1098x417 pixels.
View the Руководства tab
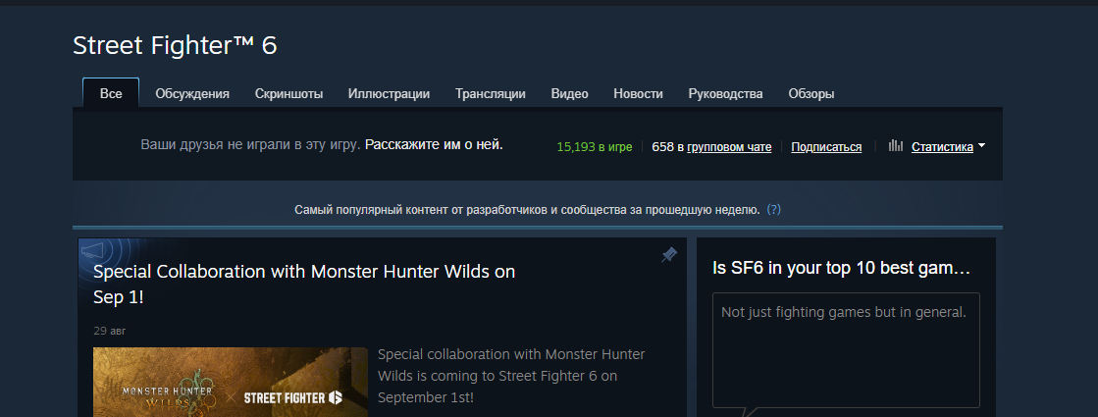click(725, 94)
